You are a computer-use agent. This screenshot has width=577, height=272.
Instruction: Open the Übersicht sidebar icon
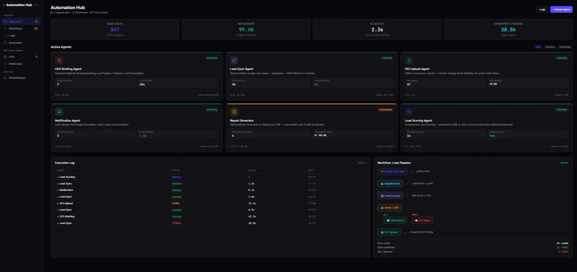coord(5,22)
